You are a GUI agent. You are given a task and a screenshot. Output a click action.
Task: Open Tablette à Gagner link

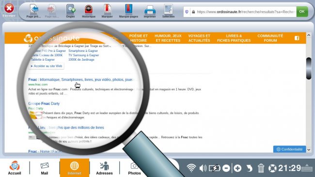coord(43,60)
